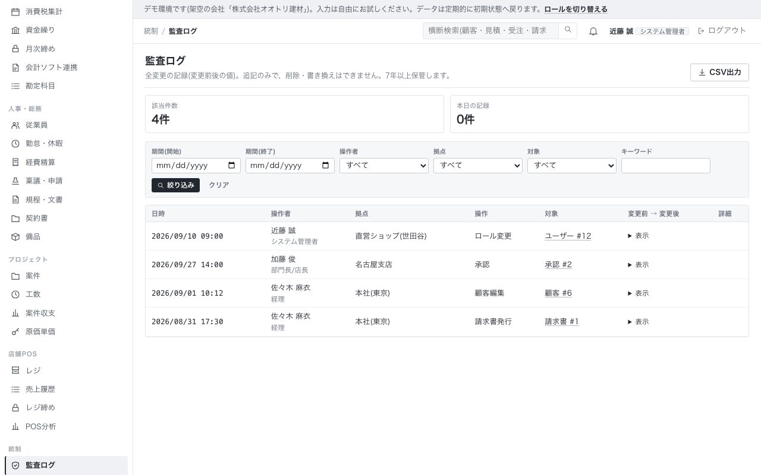Open the 対象 dropdown
This screenshot has height=475, width=761.
pos(572,166)
